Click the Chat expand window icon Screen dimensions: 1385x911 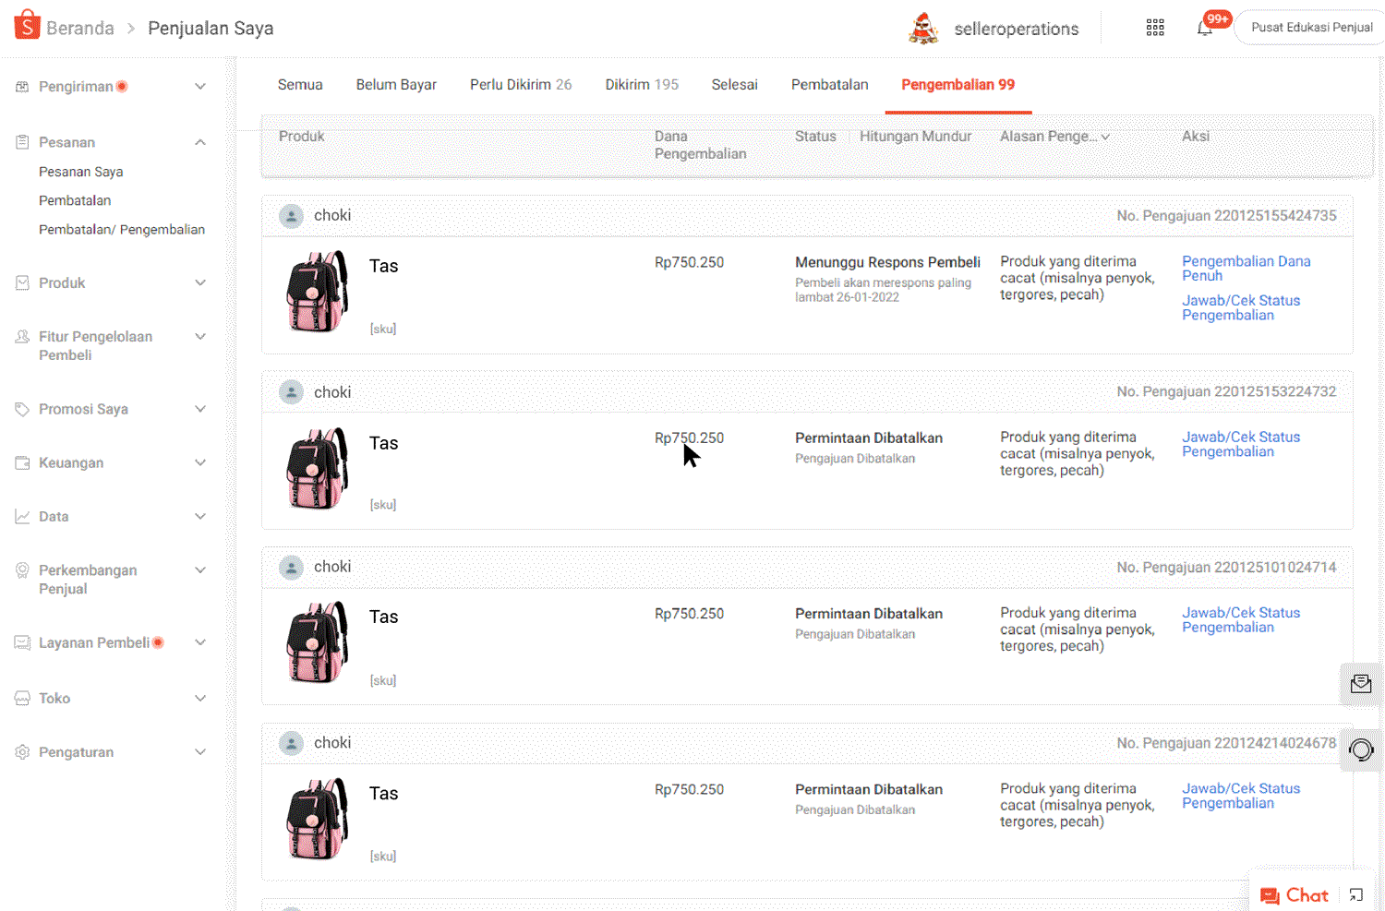click(x=1355, y=894)
